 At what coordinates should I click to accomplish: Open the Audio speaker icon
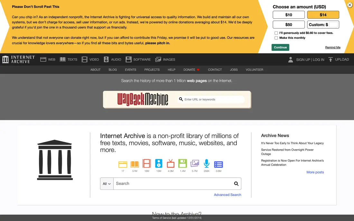106,59
